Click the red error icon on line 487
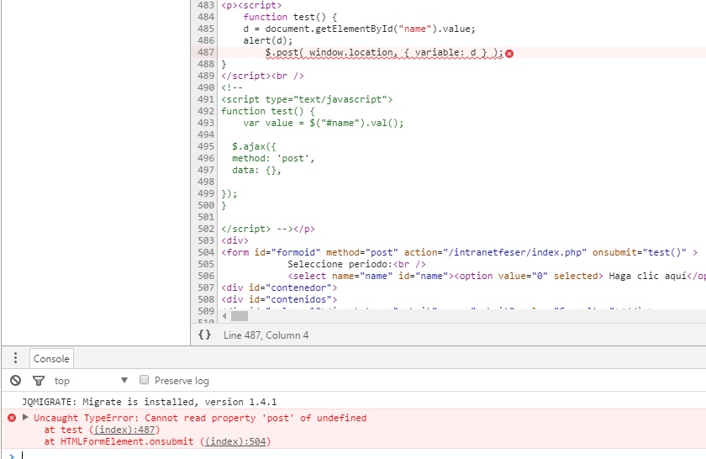 [x=509, y=54]
